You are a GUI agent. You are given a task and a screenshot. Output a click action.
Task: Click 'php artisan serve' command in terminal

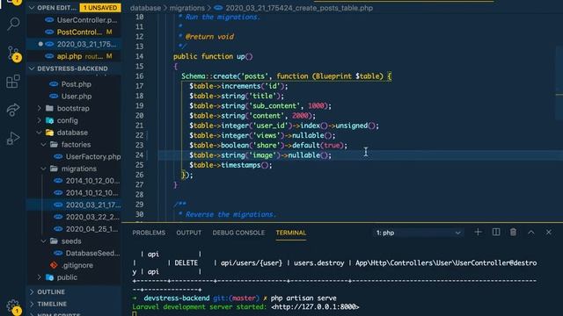pos(303,298)
